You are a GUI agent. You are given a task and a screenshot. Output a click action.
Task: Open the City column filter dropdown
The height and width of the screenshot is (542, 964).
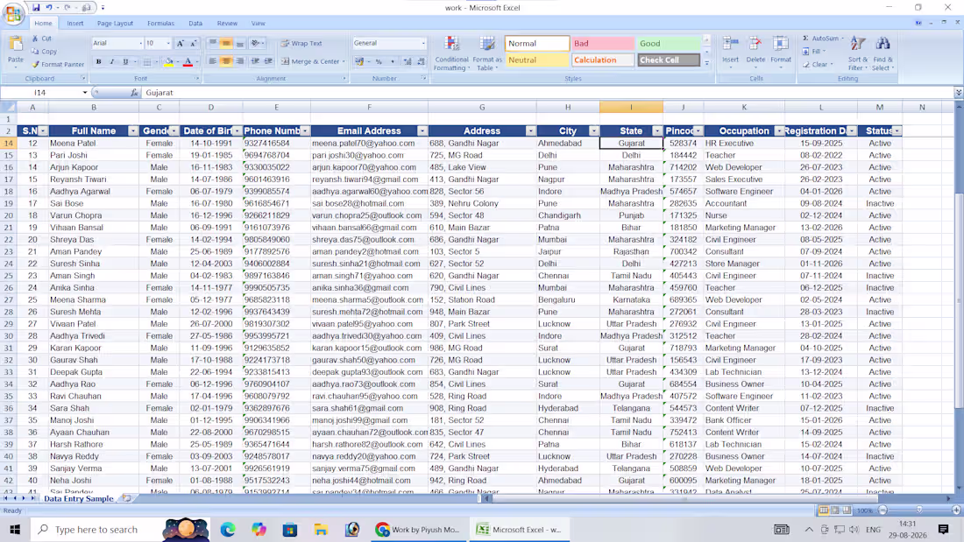click(x=594, y=130)
